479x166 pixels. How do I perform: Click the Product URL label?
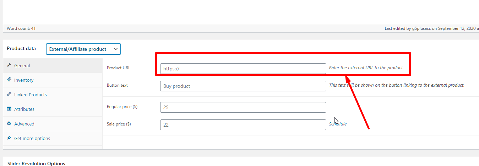(x=119, y=68)
